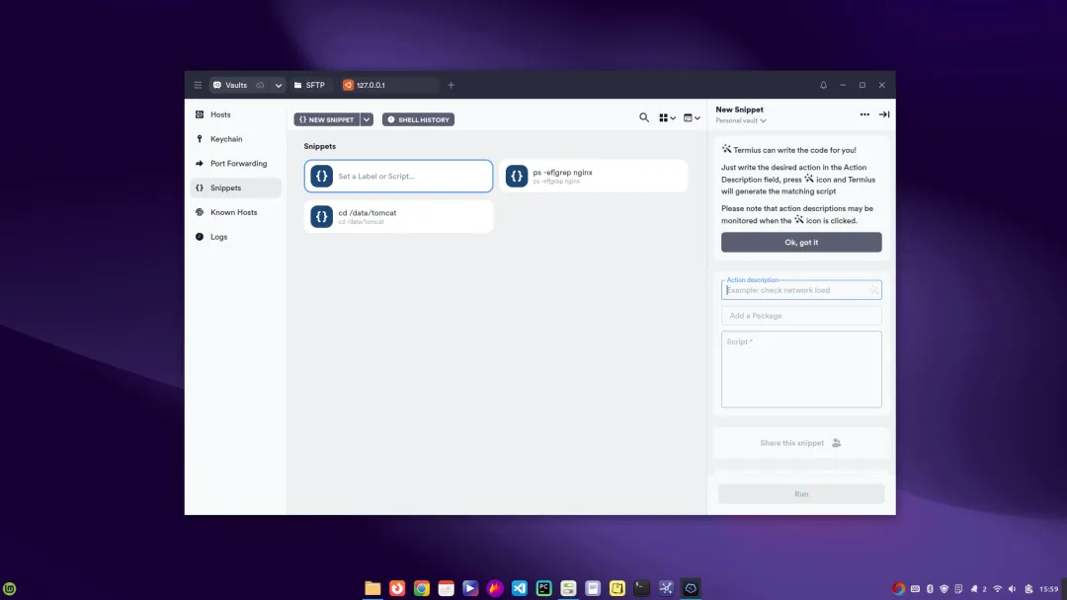
Task: Open terminal from taskbar
Action: (x=642, y=588)
